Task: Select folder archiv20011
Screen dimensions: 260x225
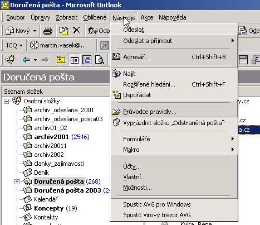Action: 50,146
